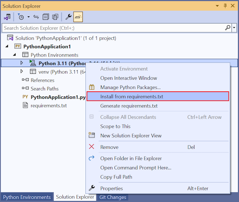Toggle the auto-hide pin icon

(225, 6)
